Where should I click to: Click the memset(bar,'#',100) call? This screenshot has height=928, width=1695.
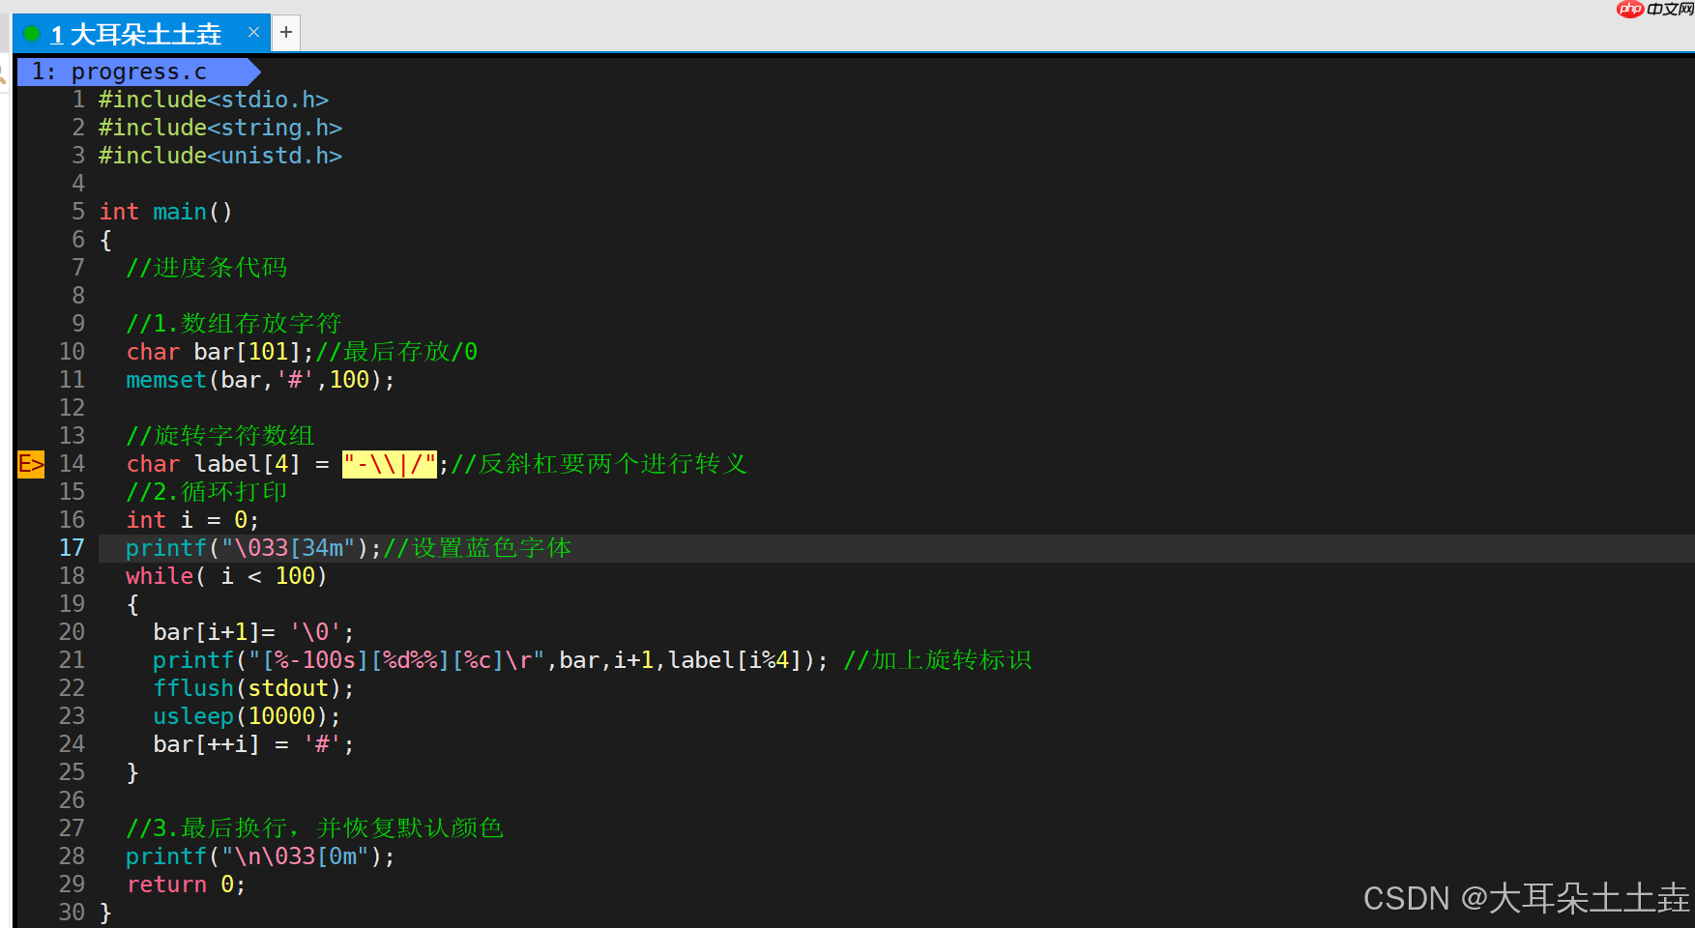[258, 379]
